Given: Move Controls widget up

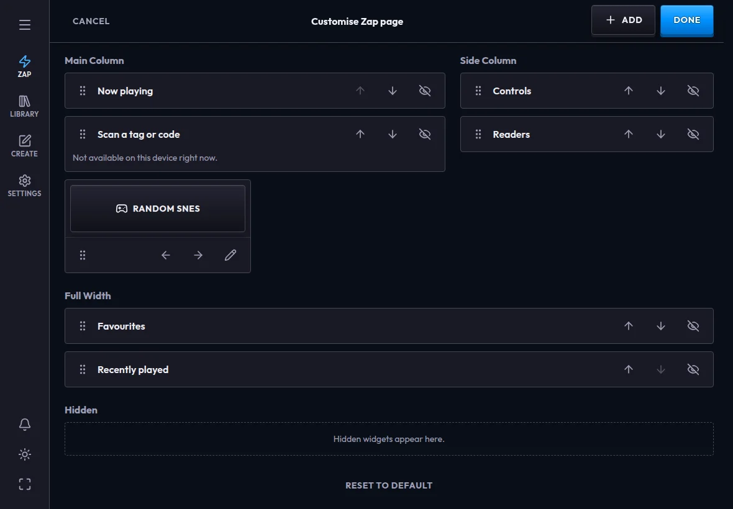Looking at the screenshot, I should coord(629,91).
